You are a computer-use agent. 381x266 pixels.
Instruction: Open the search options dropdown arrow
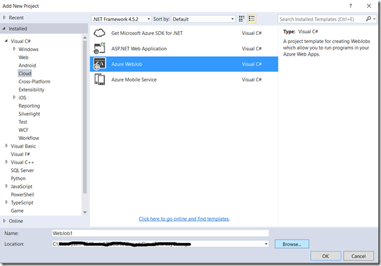click(374, 19)
